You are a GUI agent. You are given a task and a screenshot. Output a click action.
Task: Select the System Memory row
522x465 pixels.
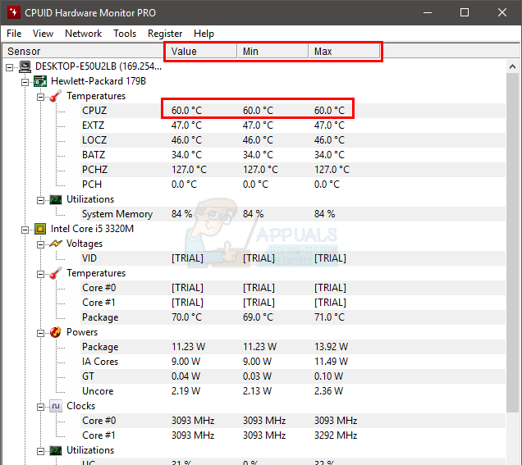tap(293, 214)
